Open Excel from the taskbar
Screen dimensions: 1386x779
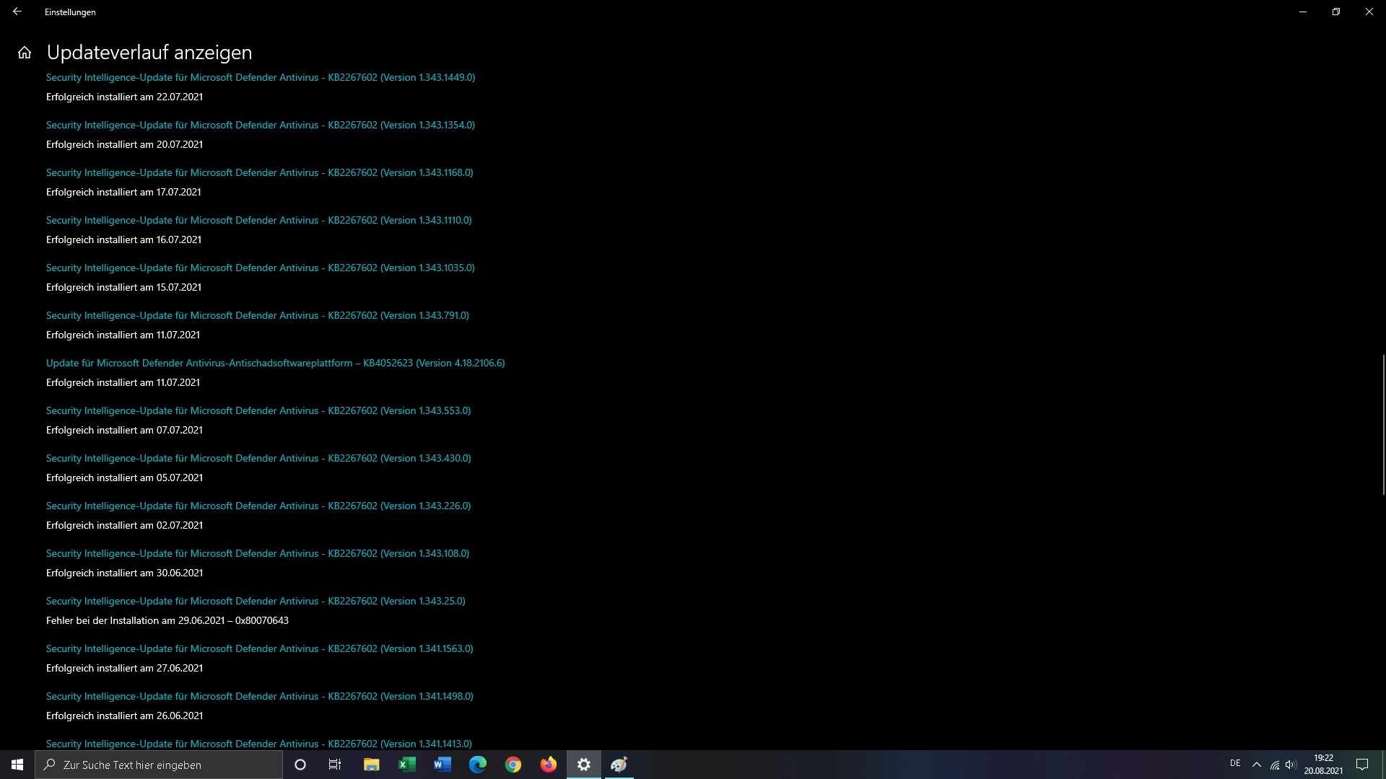tap(406, 765)
